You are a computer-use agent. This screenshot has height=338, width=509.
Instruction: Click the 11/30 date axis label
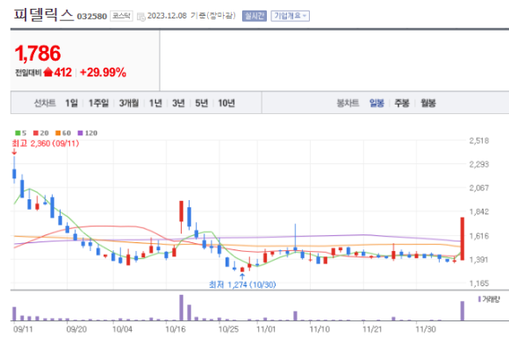pos(426,329)
